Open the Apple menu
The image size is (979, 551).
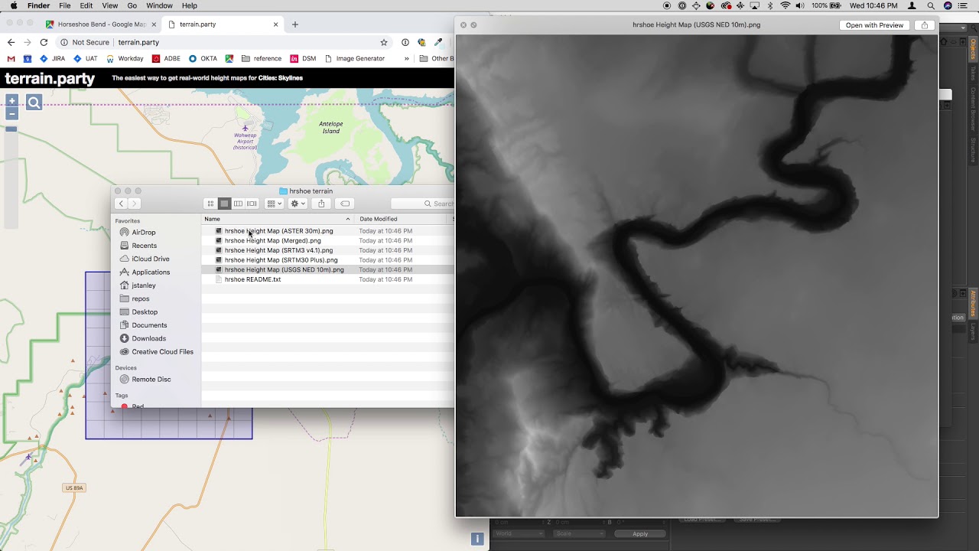[x=13, y=5]
